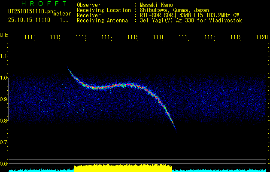Select the 1120 time marker
270x172 pixels.
261,38
